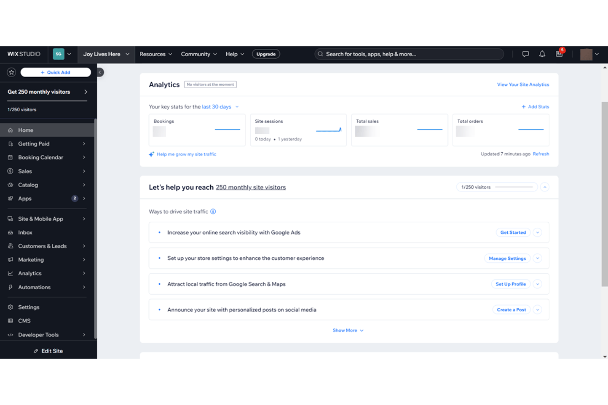Click the 1/250 visitors progress bar

(x=514, y=187)
